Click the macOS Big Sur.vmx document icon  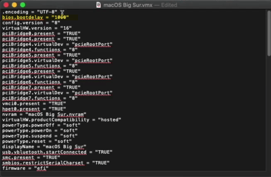click(98, 5)
